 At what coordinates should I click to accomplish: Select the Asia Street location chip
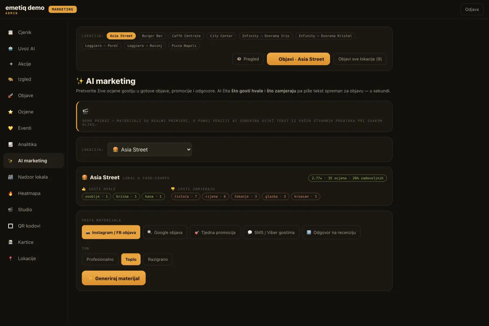121,36
